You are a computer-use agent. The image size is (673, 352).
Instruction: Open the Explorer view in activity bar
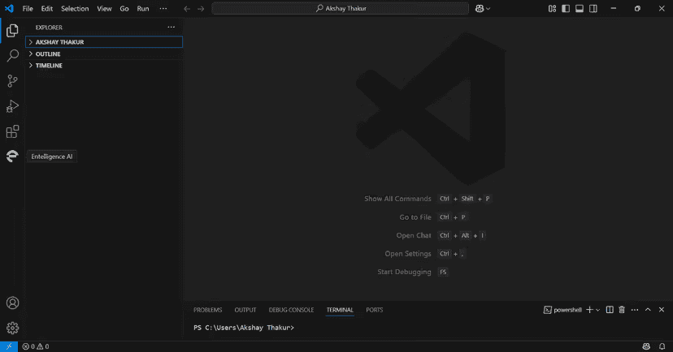[12, 30]
